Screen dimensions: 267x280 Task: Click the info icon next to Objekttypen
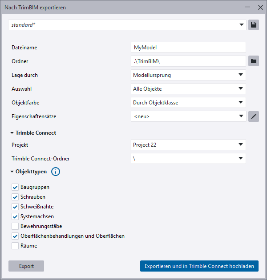(56, 172)
